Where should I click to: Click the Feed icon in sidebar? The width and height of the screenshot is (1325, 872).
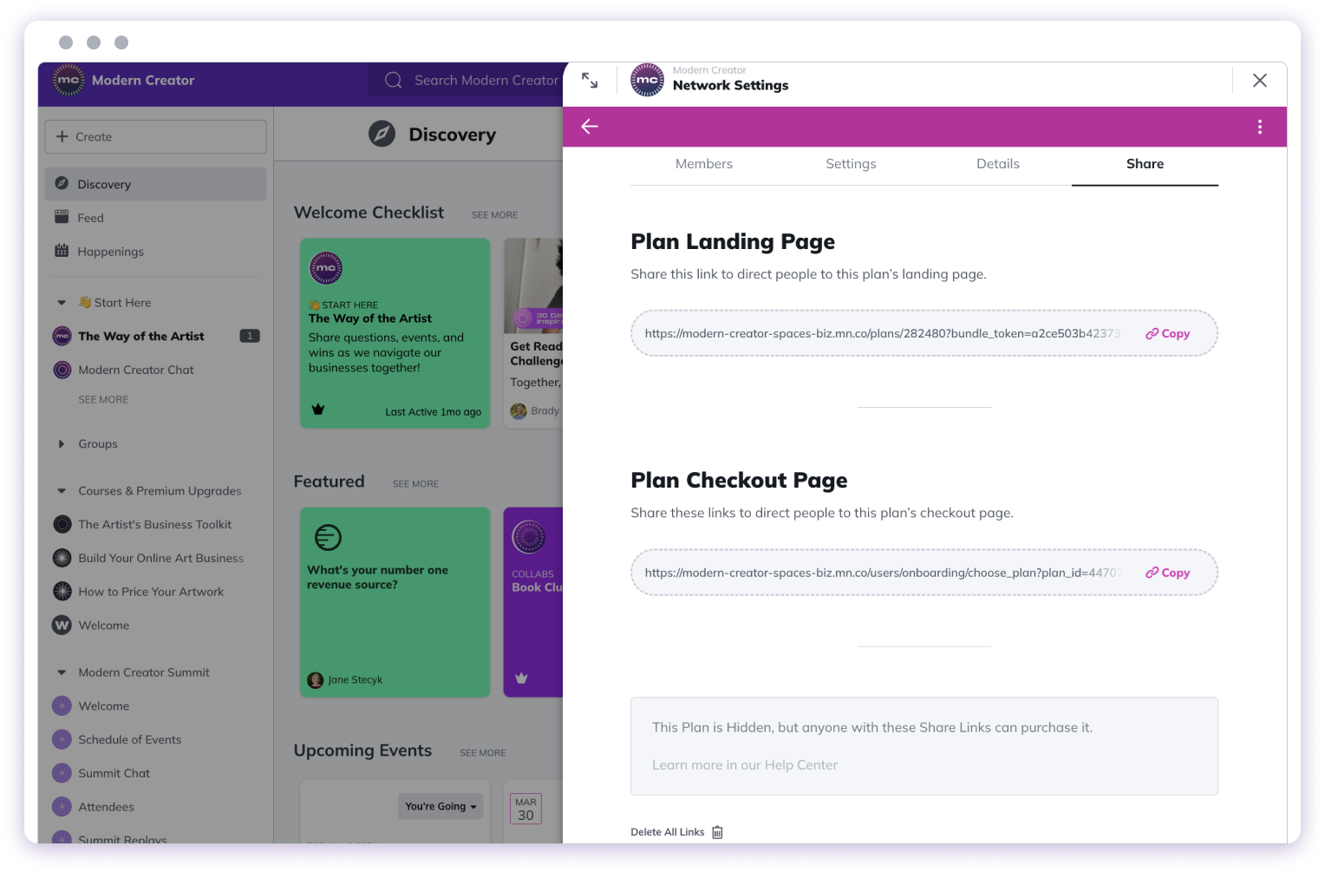click(x=62, y=217)
